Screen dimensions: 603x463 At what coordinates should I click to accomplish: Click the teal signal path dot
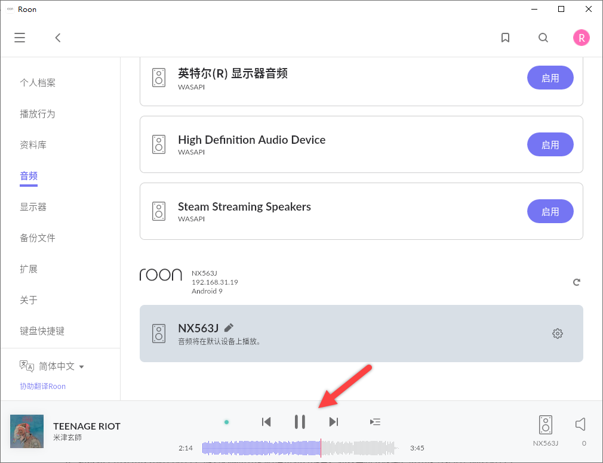(226, 422)
